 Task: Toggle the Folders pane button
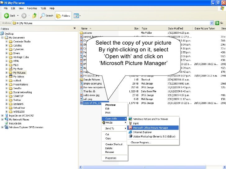tap(63, 15)
